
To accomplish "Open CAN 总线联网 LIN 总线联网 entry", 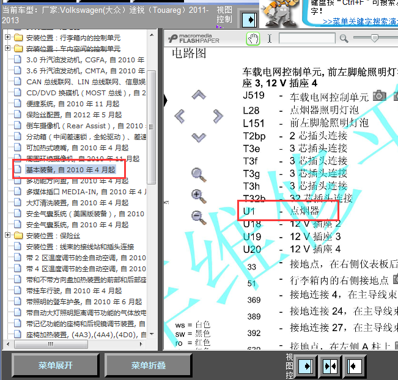I will pyautogui.click(x=86, y=82).
